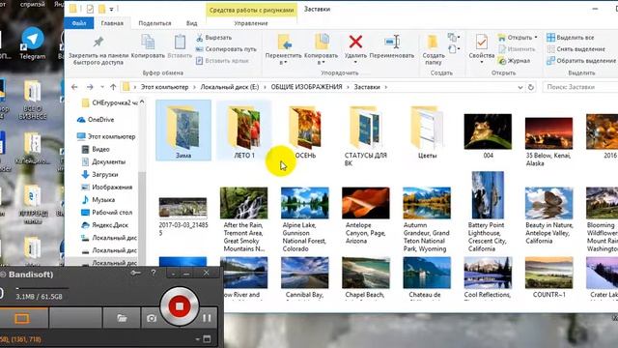The width and height of the screenshot is (618, 348).
Task: Switch to Поделиться ribbon tab
Action: [x=154, y=23]
